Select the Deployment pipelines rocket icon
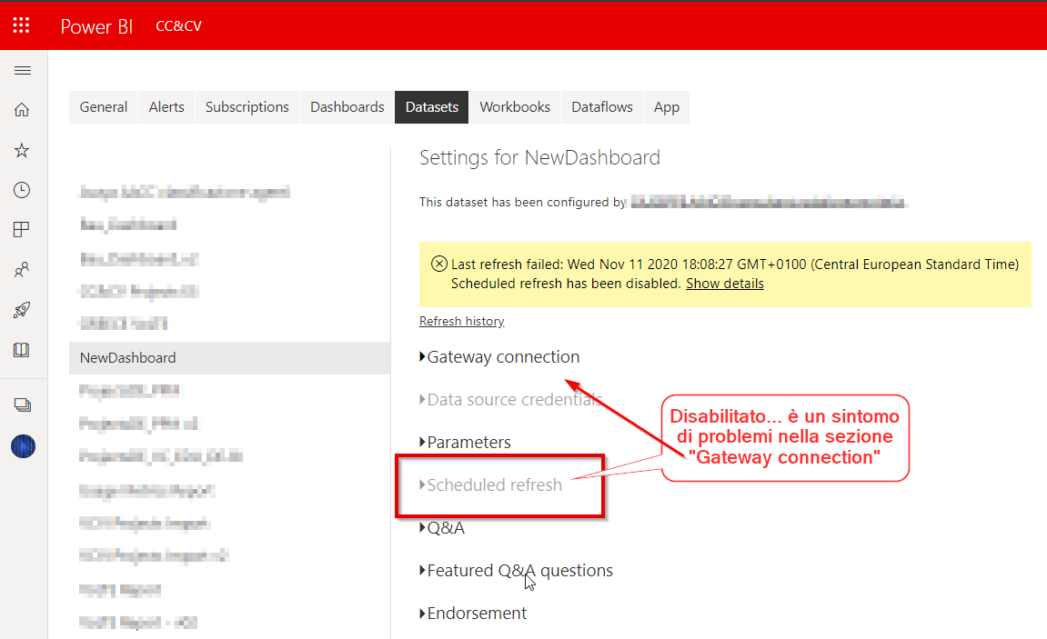Image resolution: width=1047 pixels, height=639 pixels. pos(23,309)
